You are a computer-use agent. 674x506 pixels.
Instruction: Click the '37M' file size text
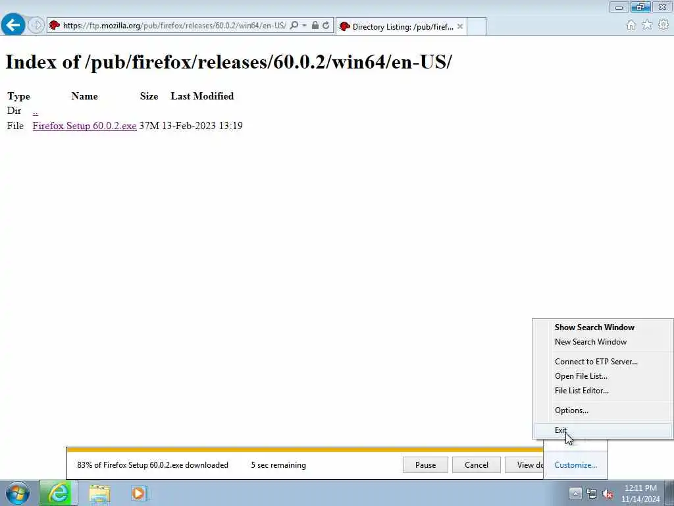(x=149, y=126)
